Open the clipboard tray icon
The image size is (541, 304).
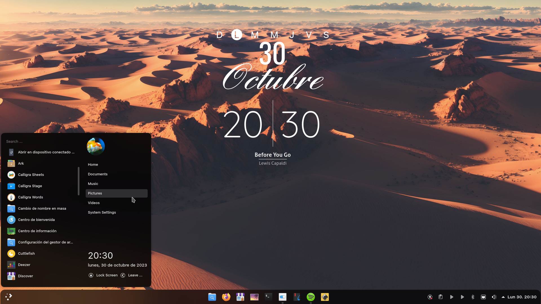441,297
